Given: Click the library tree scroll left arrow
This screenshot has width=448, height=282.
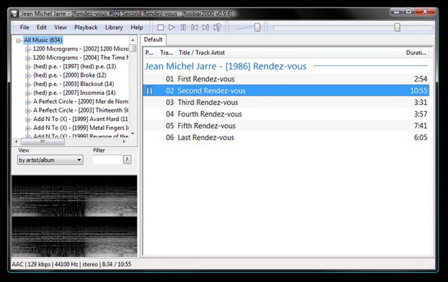Looking at the screenshot, I should click(x=17, y=142).
